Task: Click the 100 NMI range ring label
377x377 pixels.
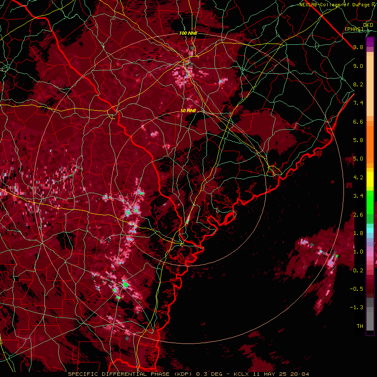Action: pyautogui.click(x=188, y=33)
